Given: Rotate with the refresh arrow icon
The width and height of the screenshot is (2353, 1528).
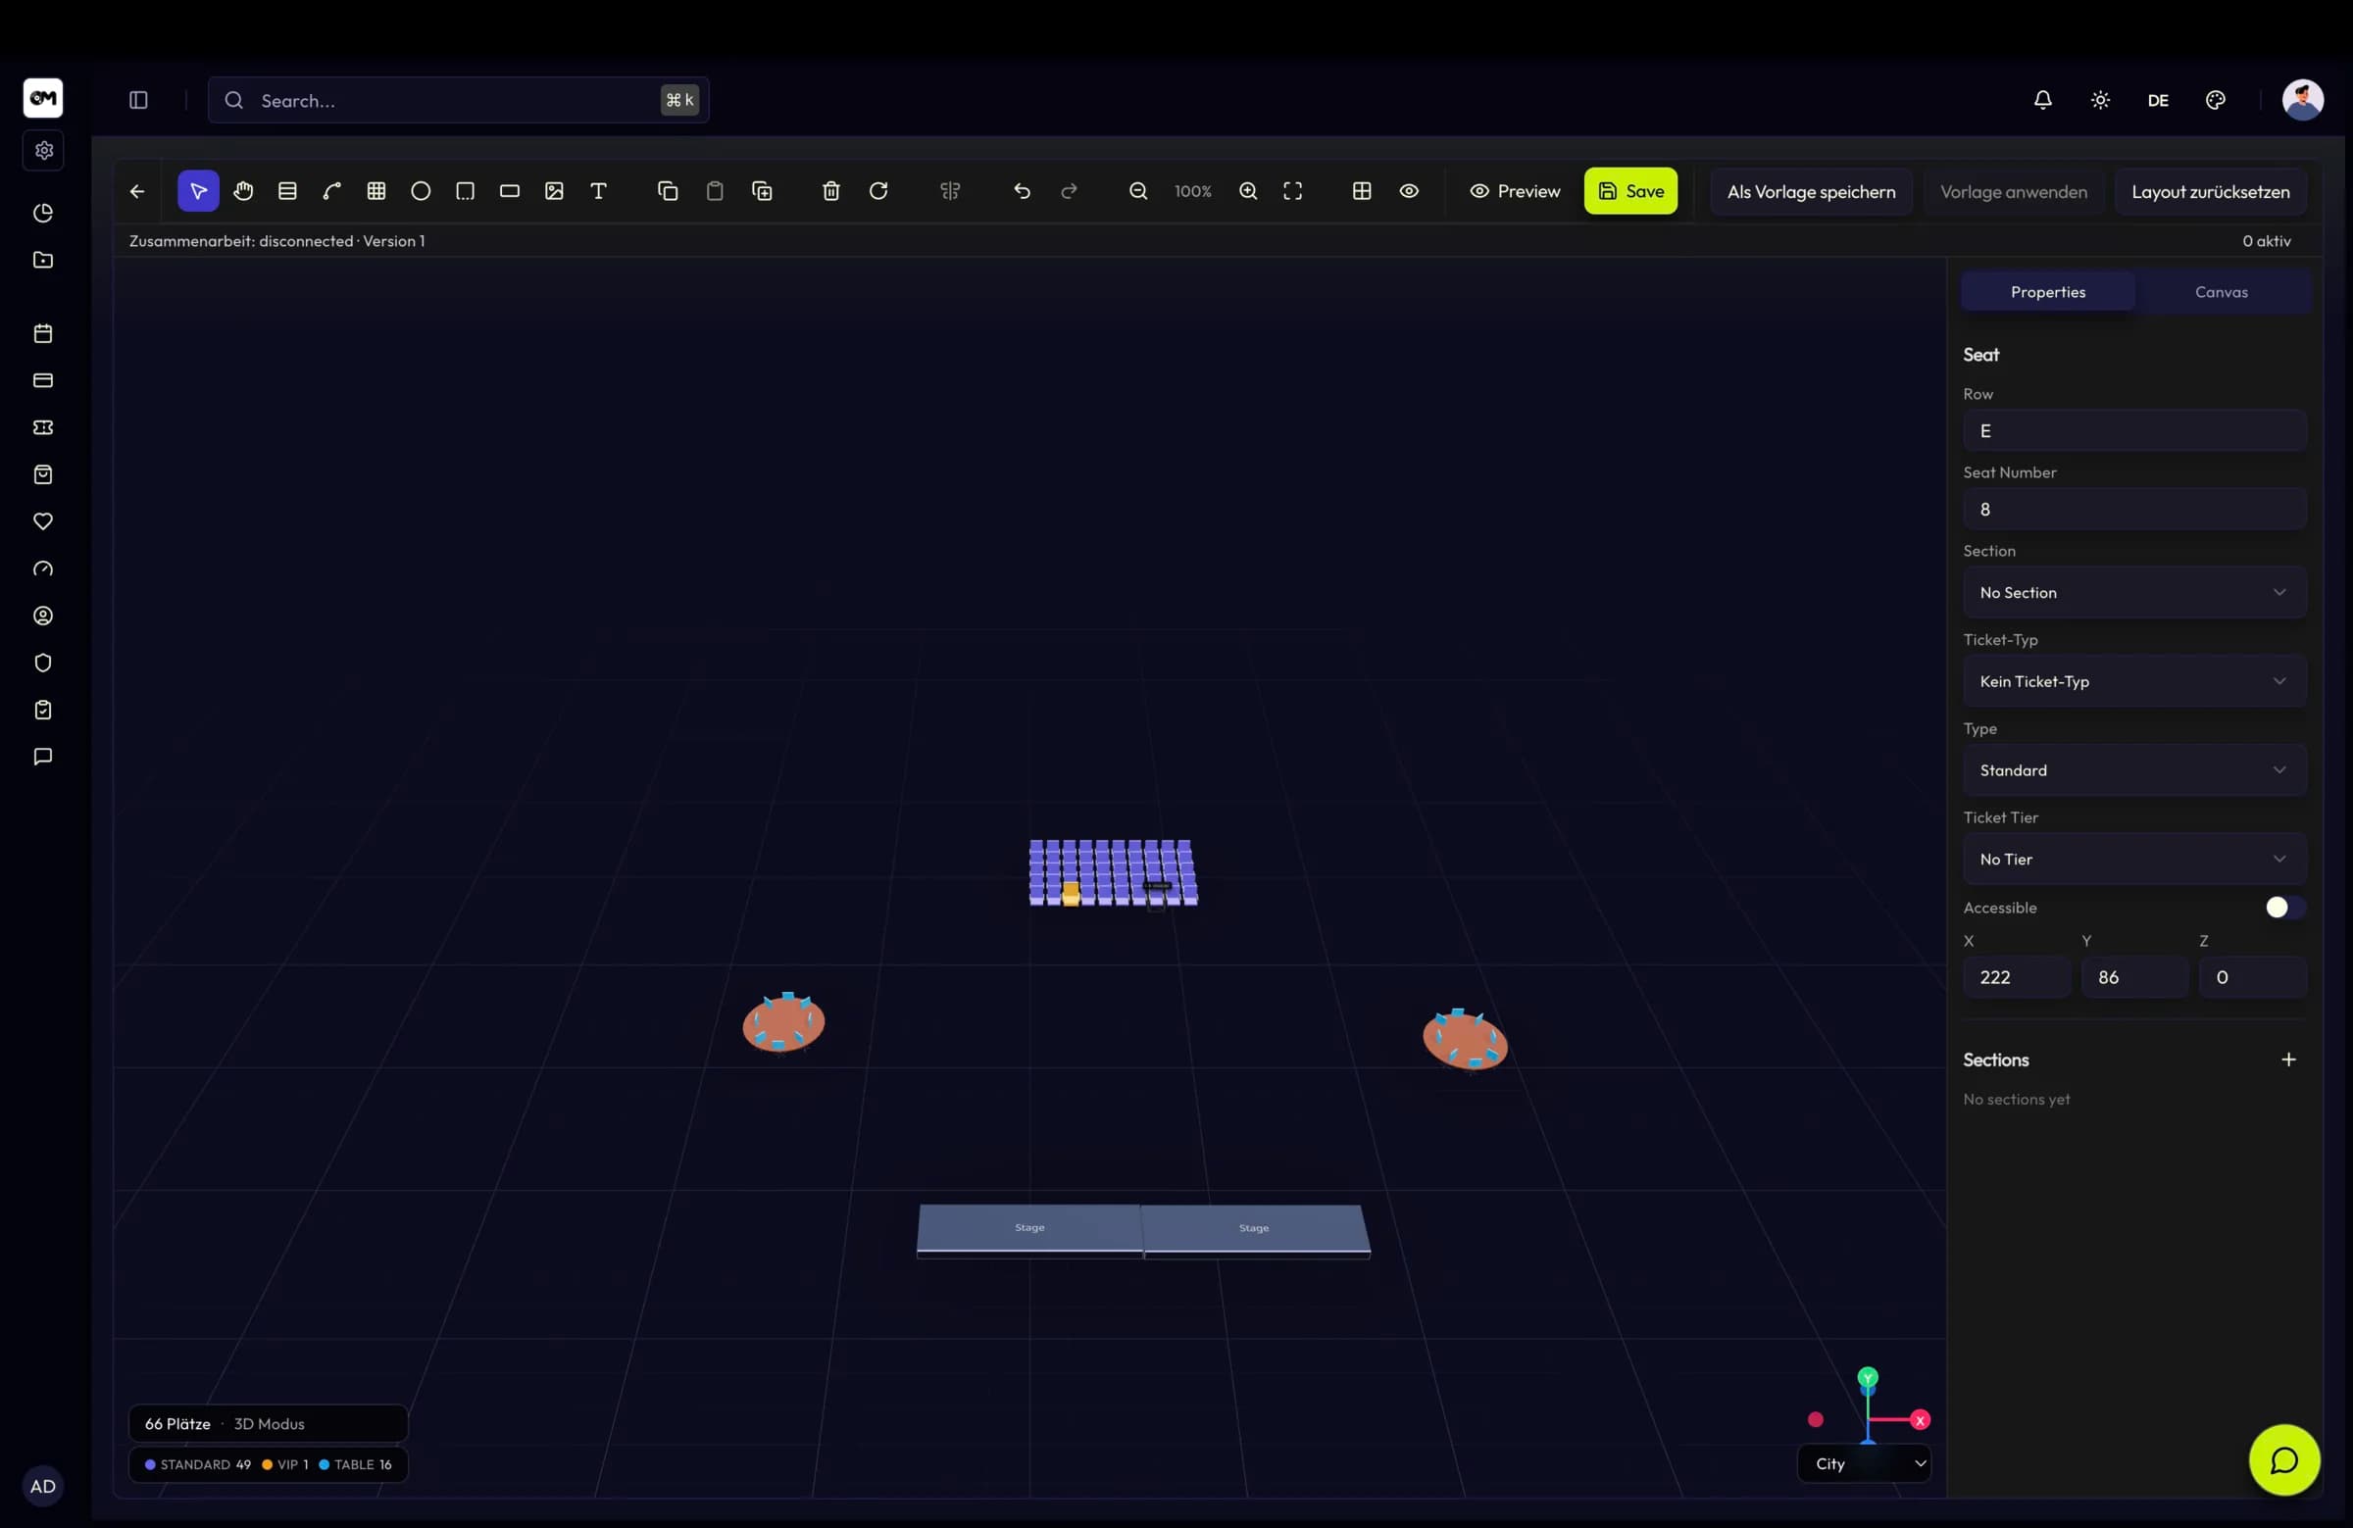Looking at the screenshot, I should 878,191.
